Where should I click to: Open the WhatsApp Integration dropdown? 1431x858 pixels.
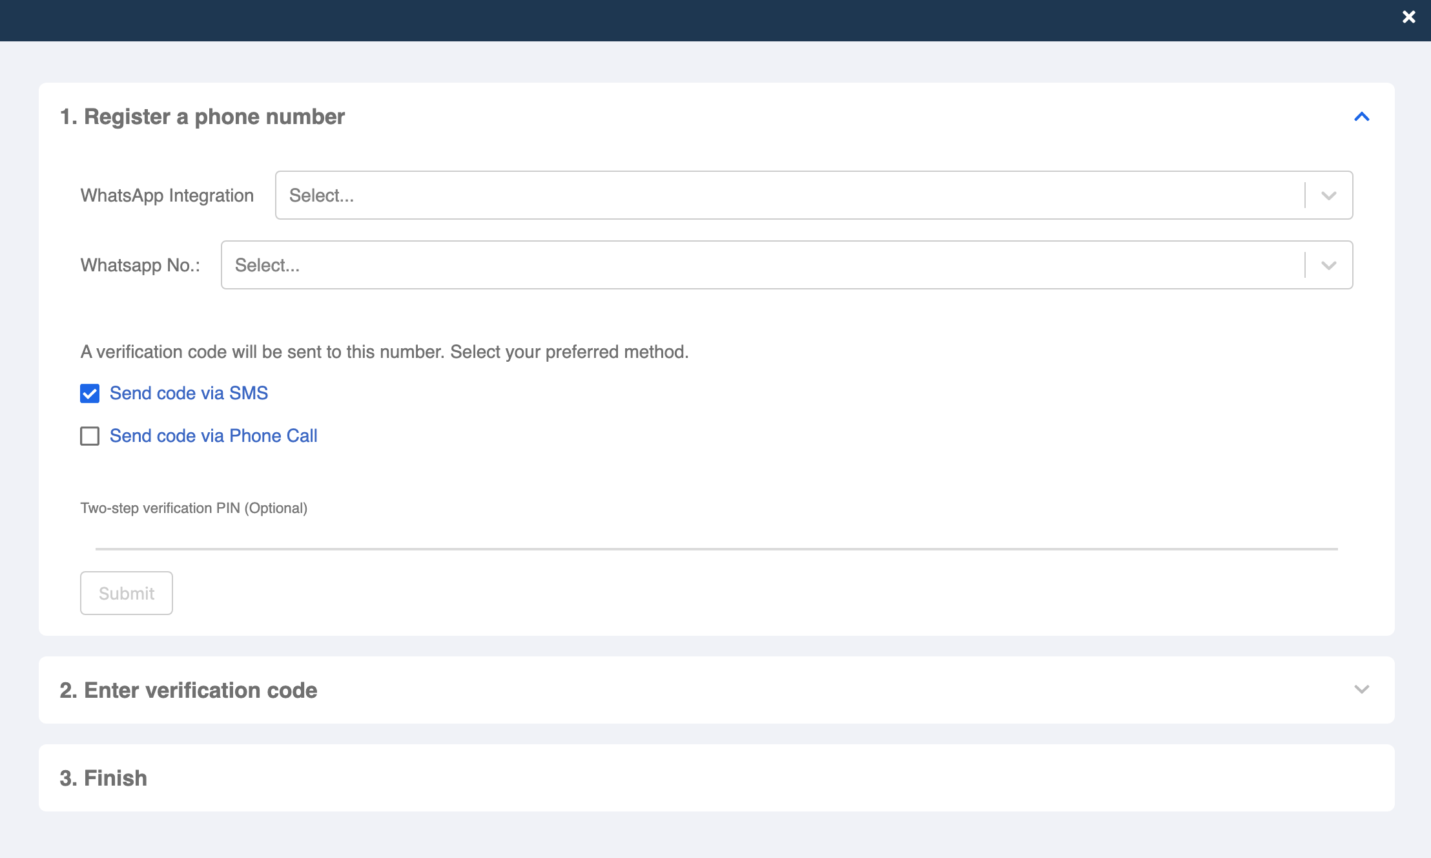pos(814,195)
